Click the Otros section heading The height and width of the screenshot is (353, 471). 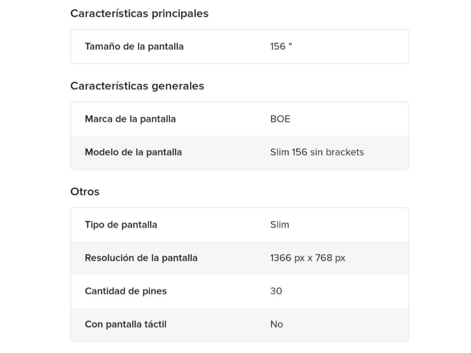[85, 192]
